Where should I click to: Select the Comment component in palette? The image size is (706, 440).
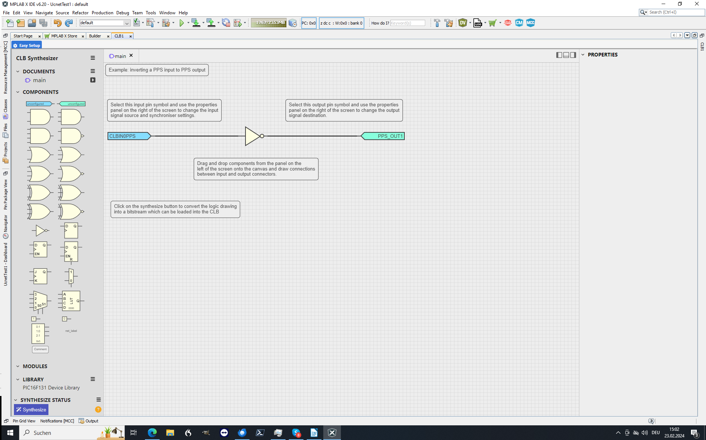point(40,349)
